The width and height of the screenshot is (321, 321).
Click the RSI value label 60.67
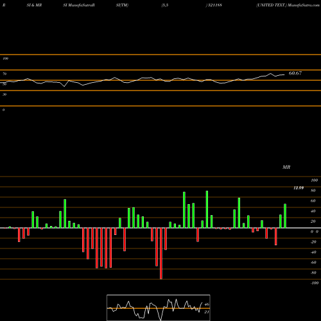pos(295,73)
